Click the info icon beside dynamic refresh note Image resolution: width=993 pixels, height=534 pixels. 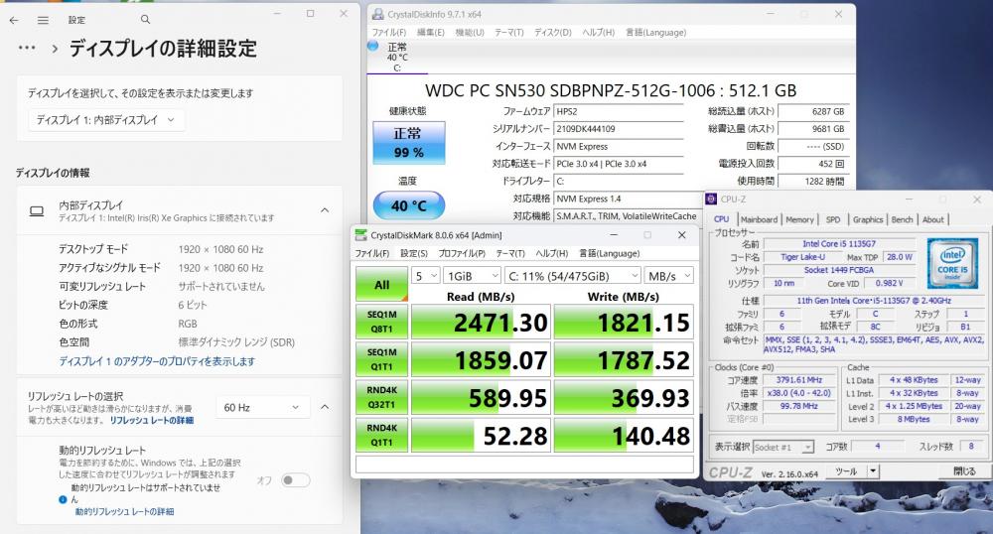(x=63, y=500)
